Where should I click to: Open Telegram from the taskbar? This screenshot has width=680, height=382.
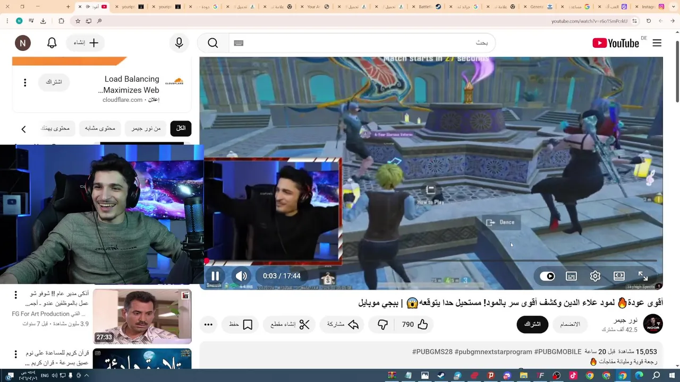point(457,376)
